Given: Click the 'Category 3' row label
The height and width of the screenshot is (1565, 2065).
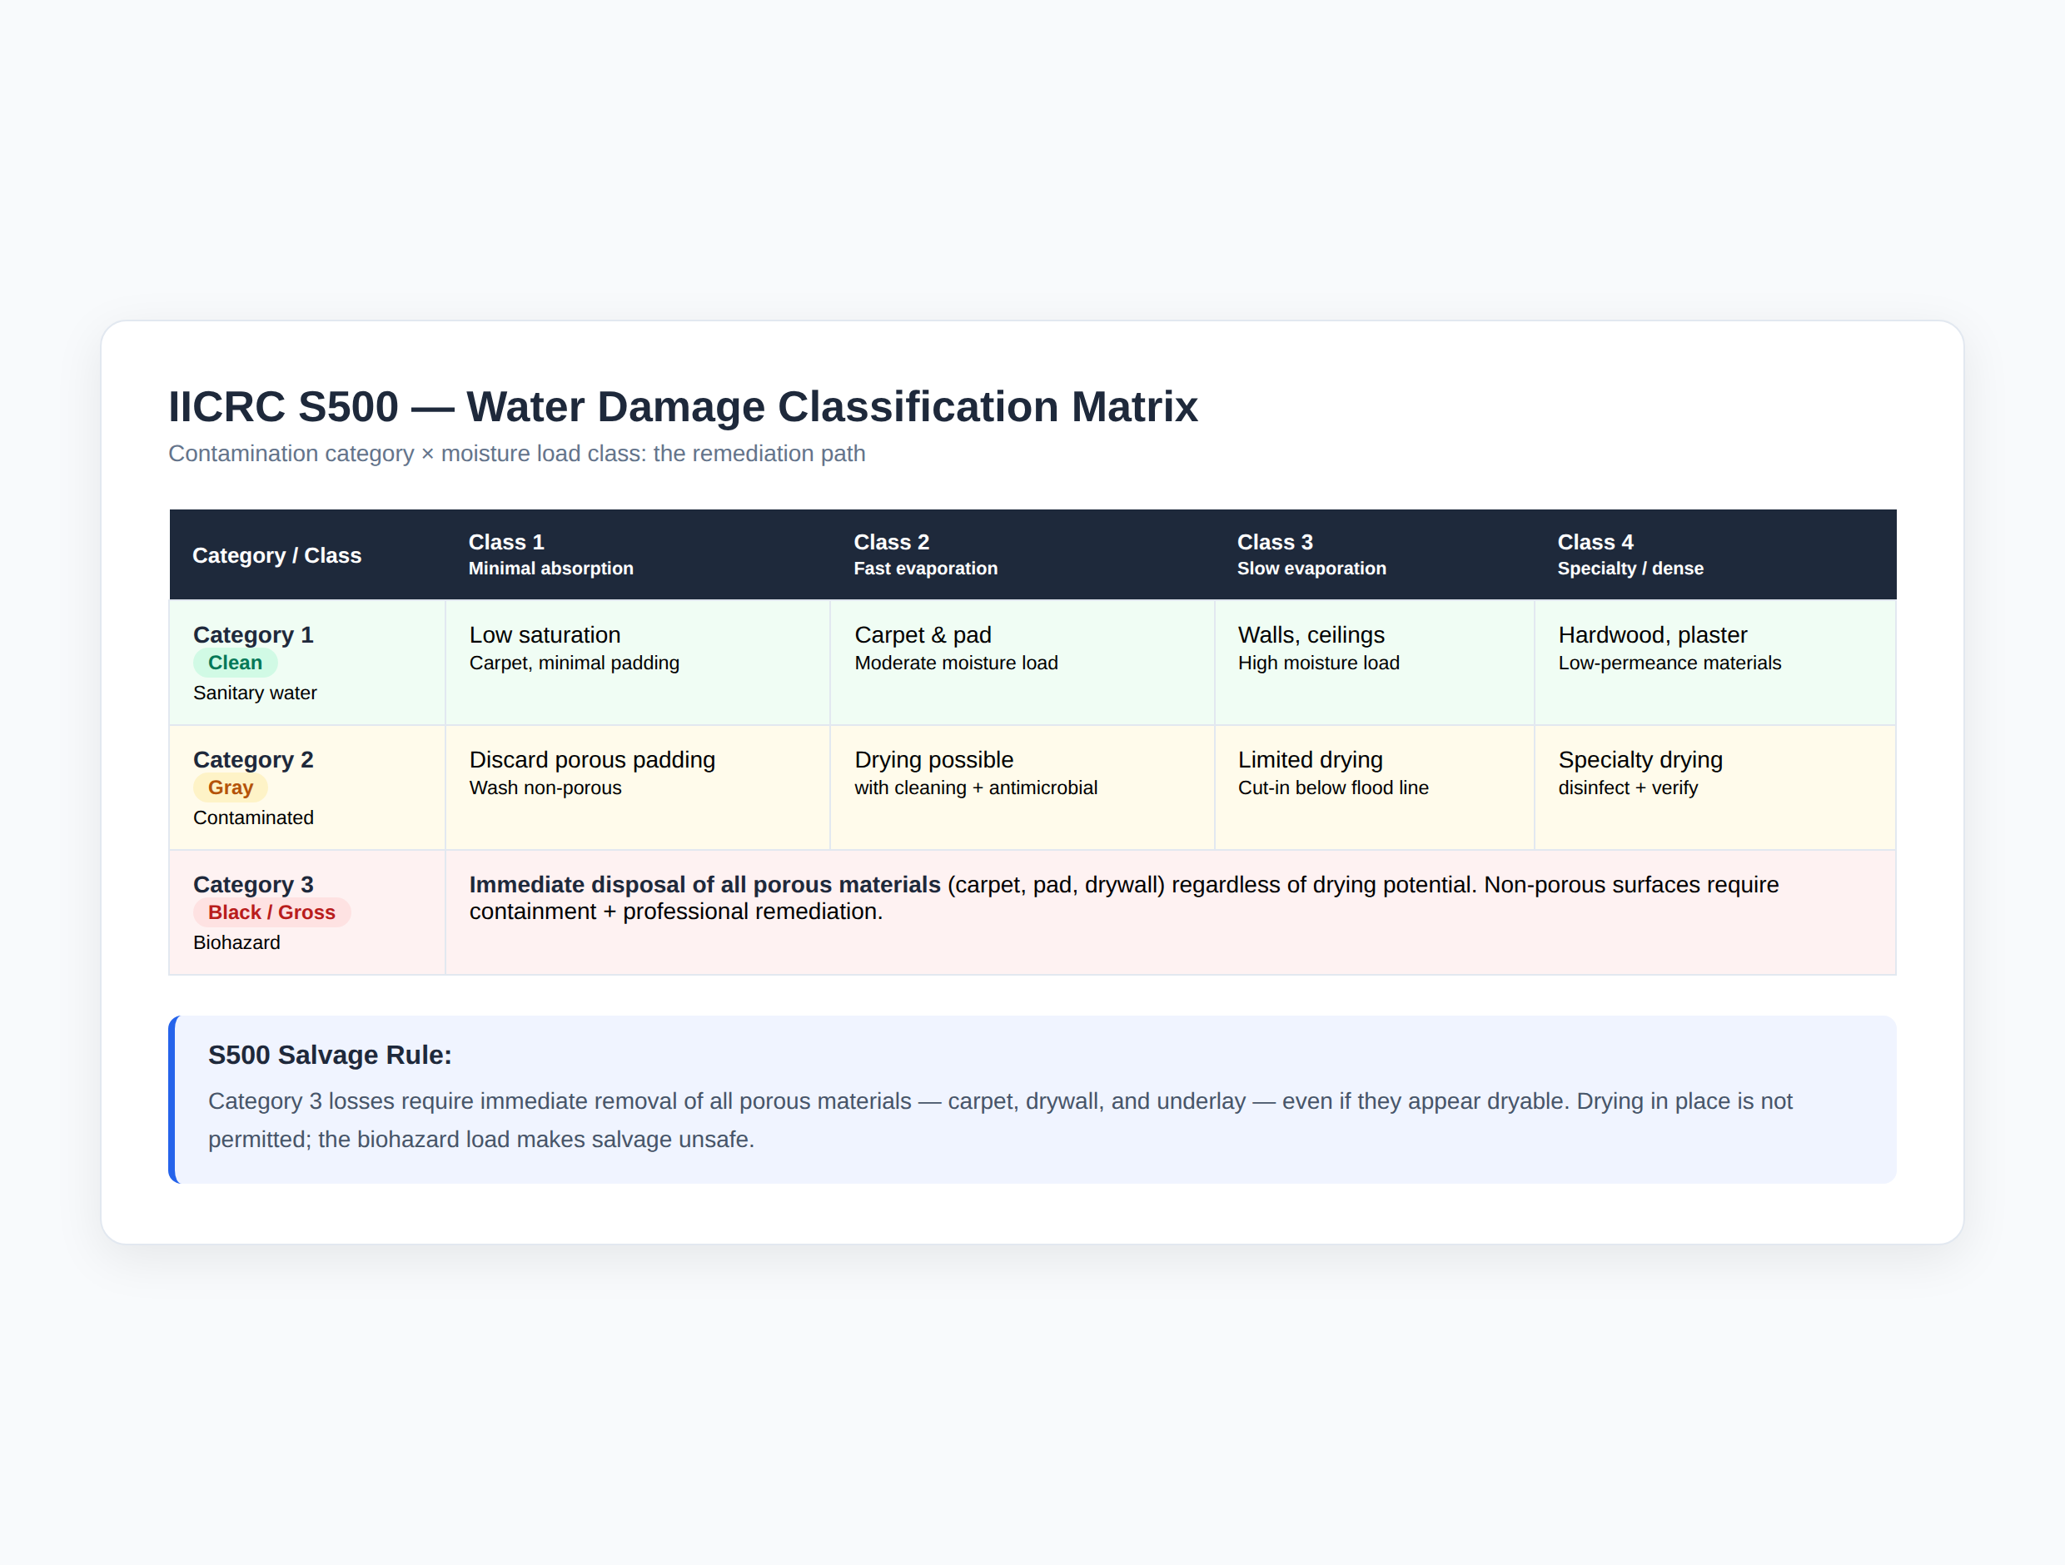Looking at the screenshot, I should click(x=253, y=885).
